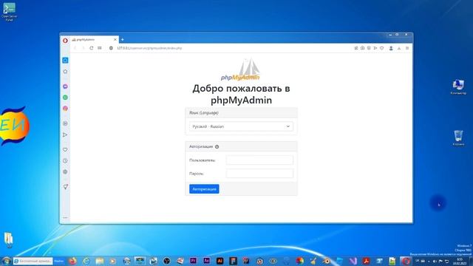Select the Корзина recycle bin desktop icon
This screenshot has width=473, height=266.
(458, 138)
